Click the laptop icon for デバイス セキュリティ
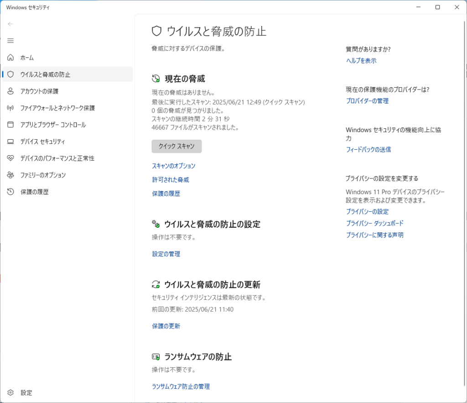467x403 pixels. (10, 141)
